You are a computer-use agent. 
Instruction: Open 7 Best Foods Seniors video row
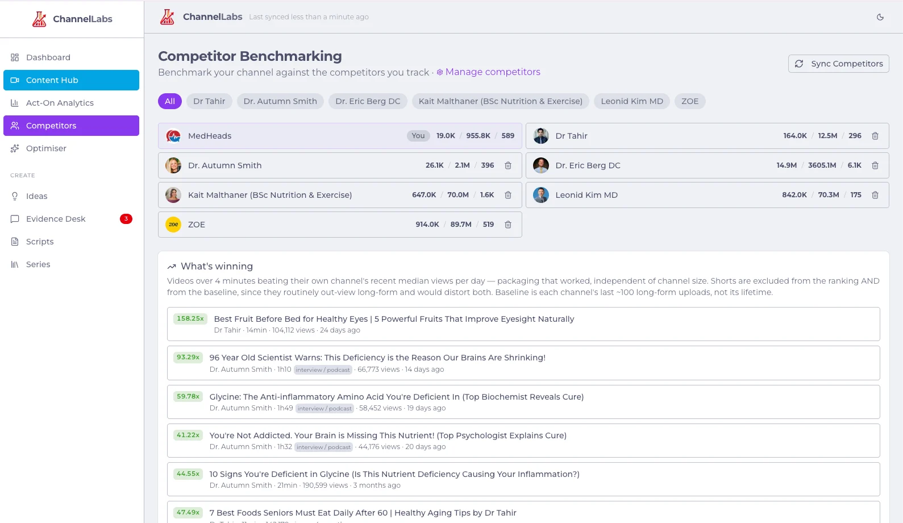pos(523,512)
